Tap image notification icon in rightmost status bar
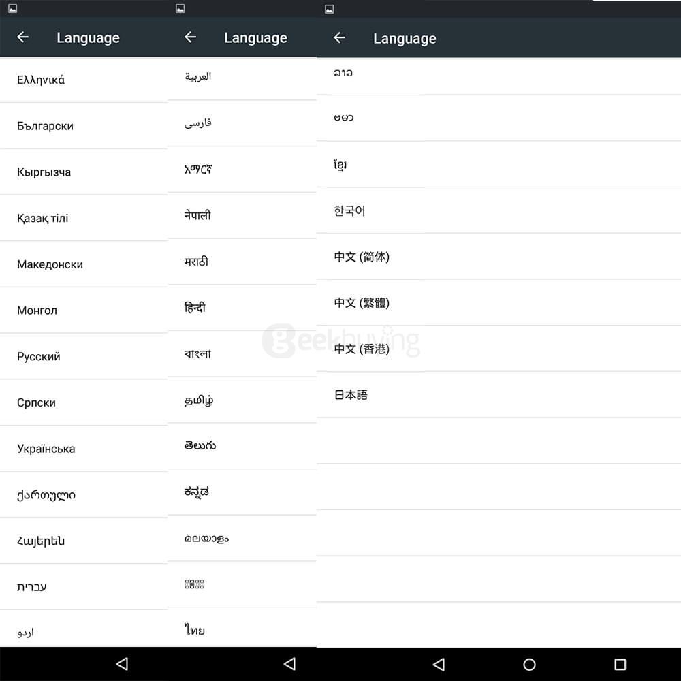Viewport: 681px width, 681px height. [x=330, y=9]
